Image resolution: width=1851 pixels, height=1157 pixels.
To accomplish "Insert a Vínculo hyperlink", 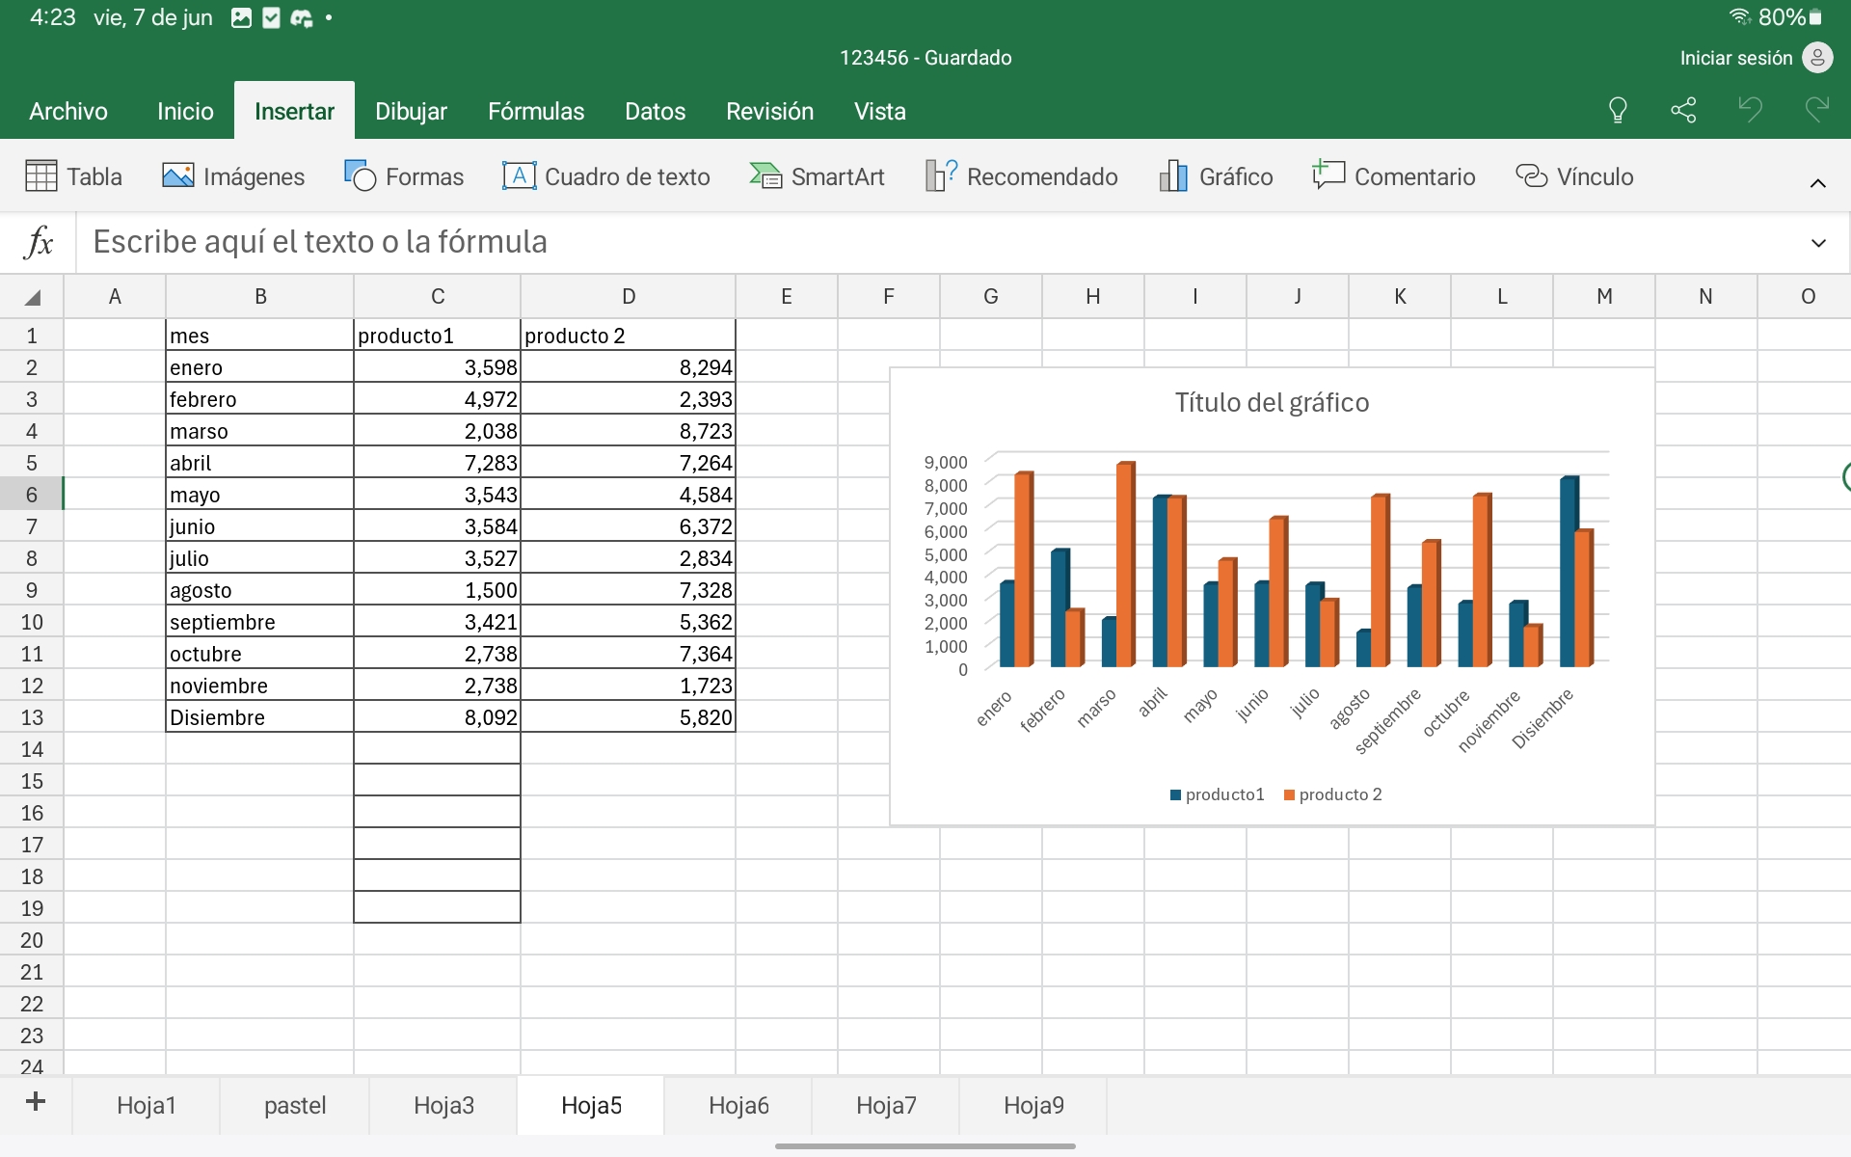I will 1574,176.
